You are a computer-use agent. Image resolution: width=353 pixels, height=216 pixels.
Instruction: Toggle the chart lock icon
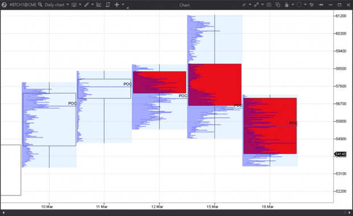point(286,5)
